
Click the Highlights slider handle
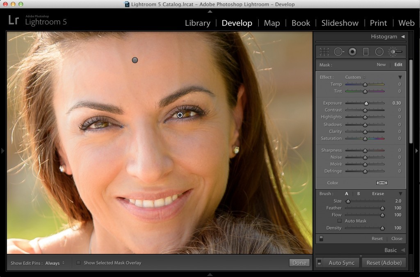point(365,117)
